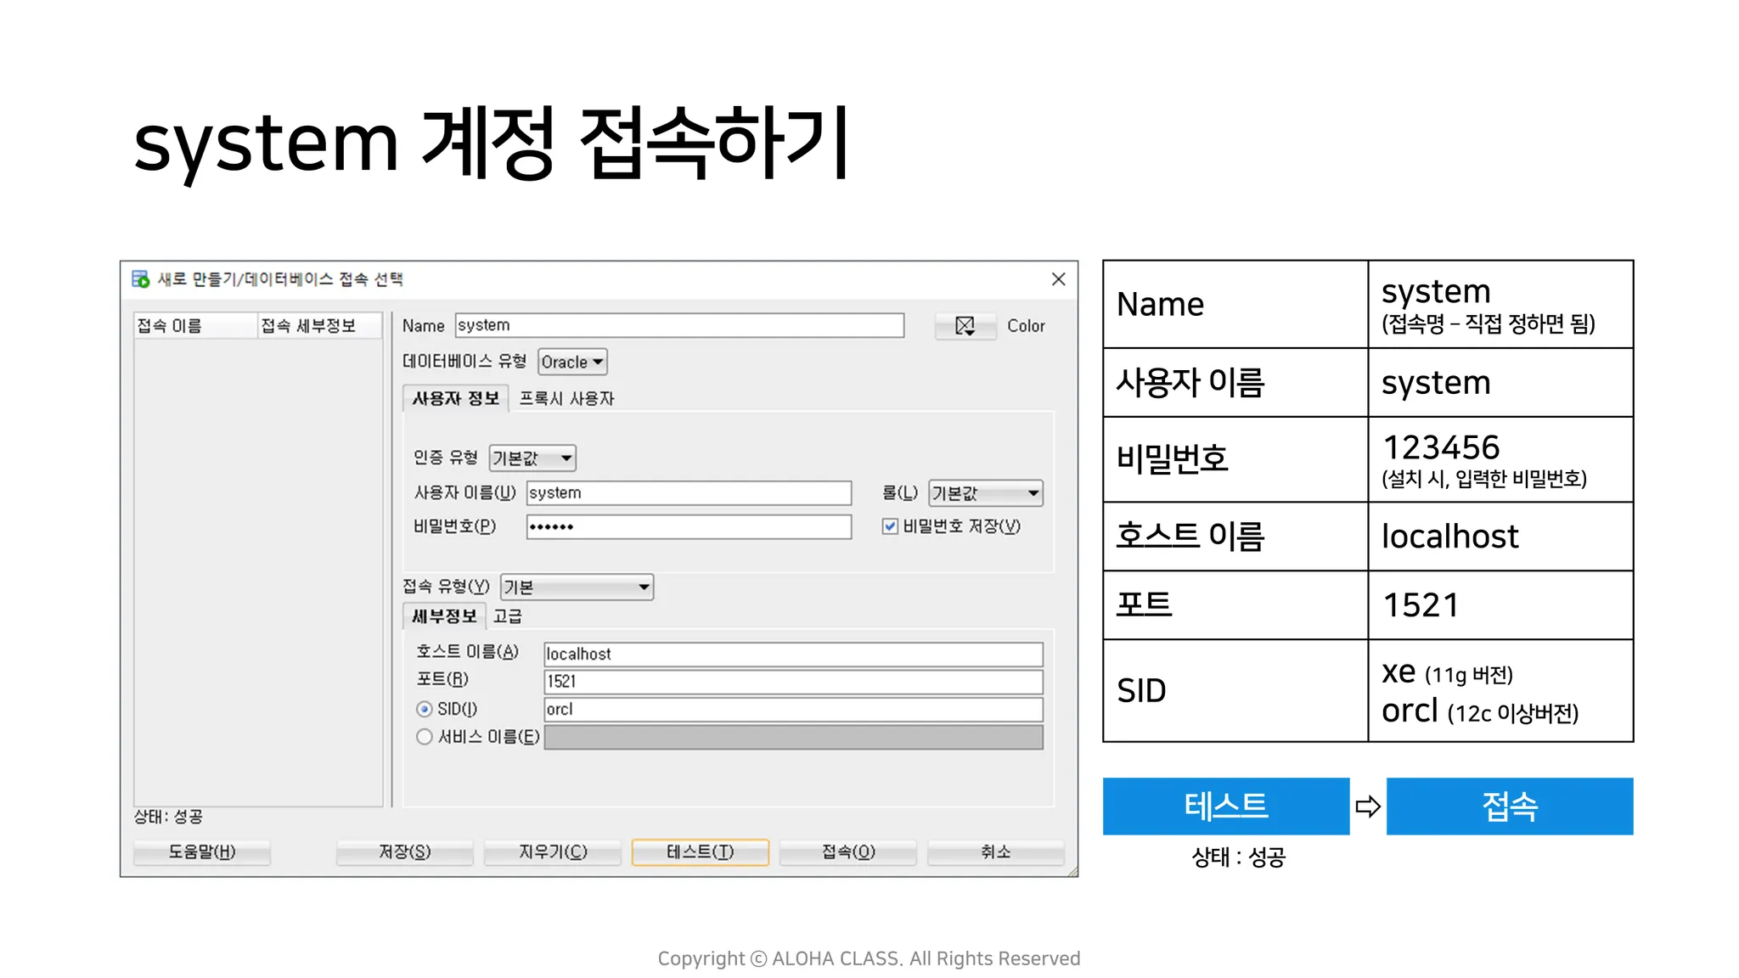Switch to the advanced (고급) tab
The height and width of the screenshot is (978, 1739).
pos(508,616)
